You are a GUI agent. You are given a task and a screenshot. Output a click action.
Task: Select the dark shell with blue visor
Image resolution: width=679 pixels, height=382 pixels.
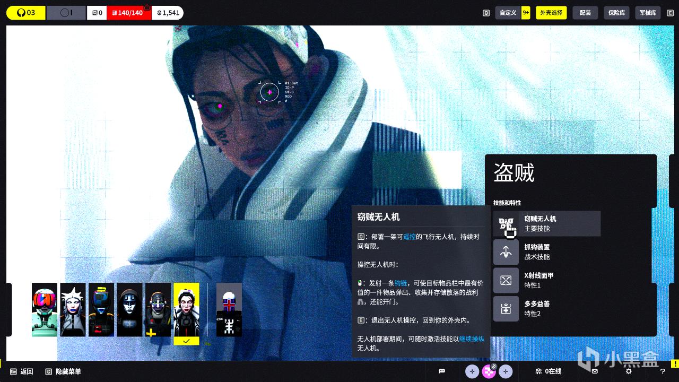(x=101, y=309)
